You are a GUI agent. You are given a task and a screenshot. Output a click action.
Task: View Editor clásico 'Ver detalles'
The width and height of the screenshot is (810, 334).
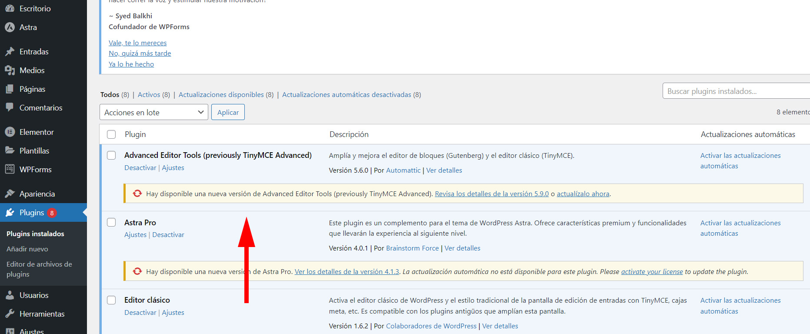coord(500,326)
